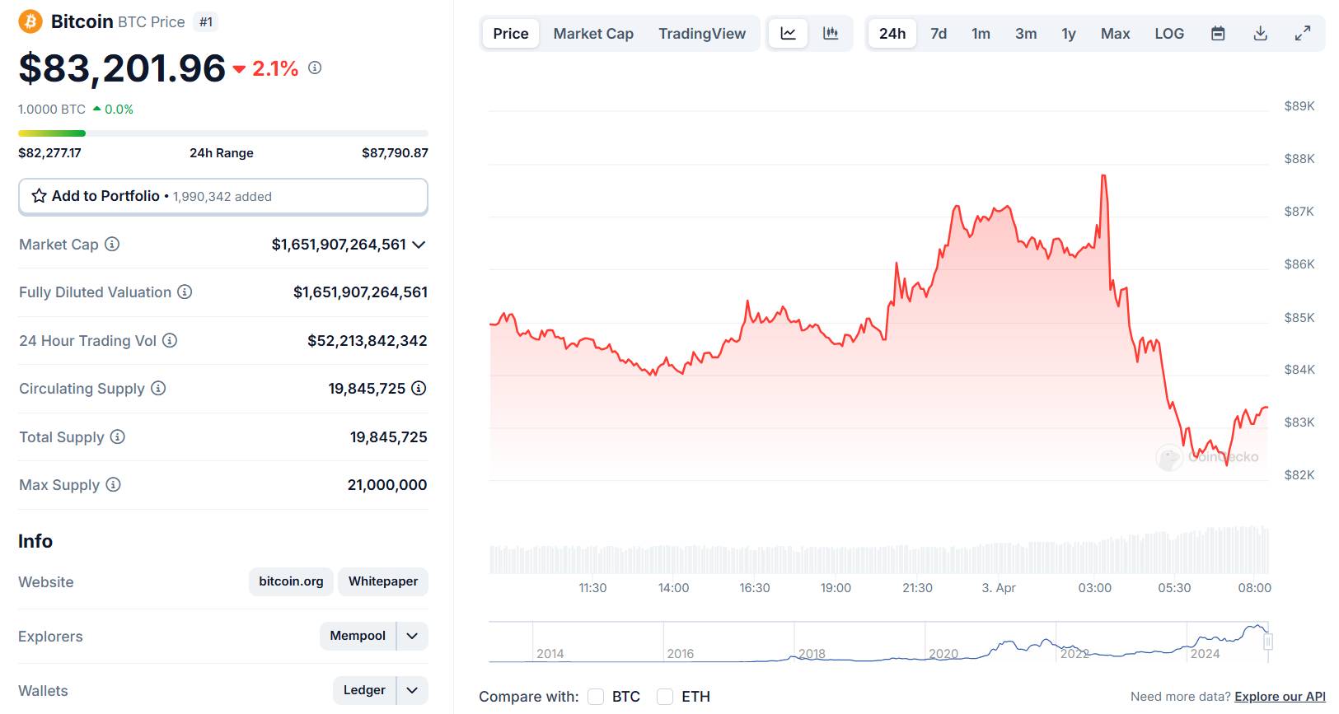Open the Mempool explorer button

pos(358,636)
